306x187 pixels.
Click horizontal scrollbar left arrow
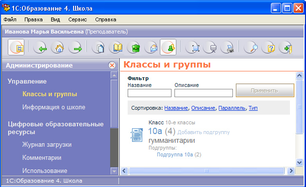pyautogui.click(x=124, y=171)
